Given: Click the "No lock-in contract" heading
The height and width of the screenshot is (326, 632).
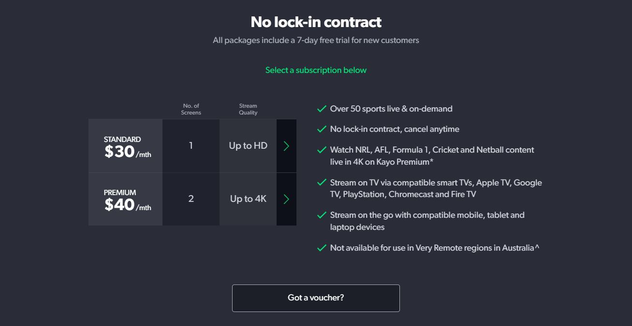Looking at the screenshot, I should tap(316, 22).
